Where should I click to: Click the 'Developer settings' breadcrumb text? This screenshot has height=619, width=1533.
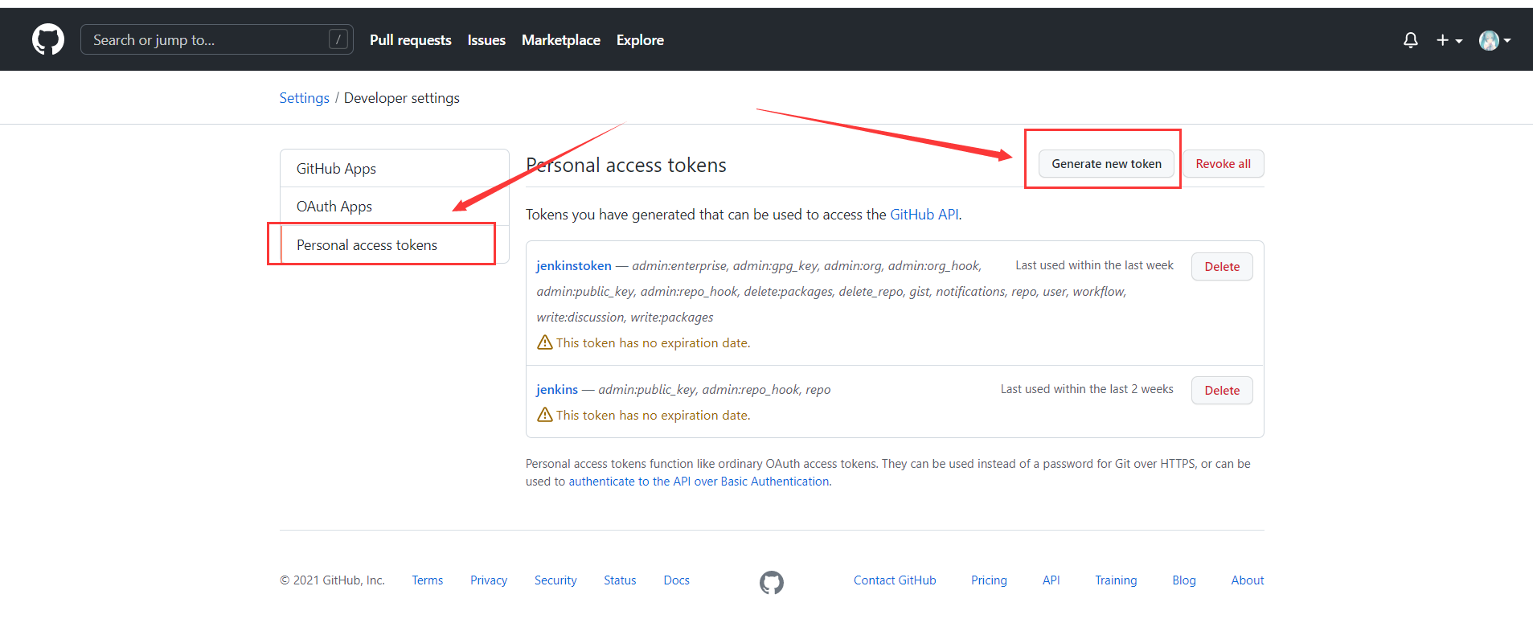click(402, 98)
